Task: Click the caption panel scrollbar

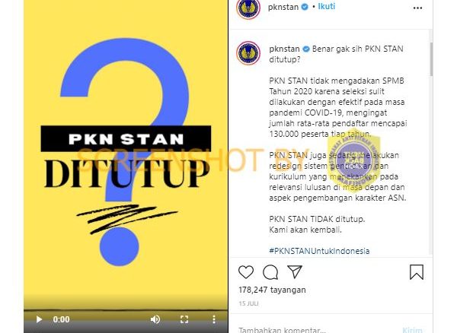Action: (x=431, y=59)
